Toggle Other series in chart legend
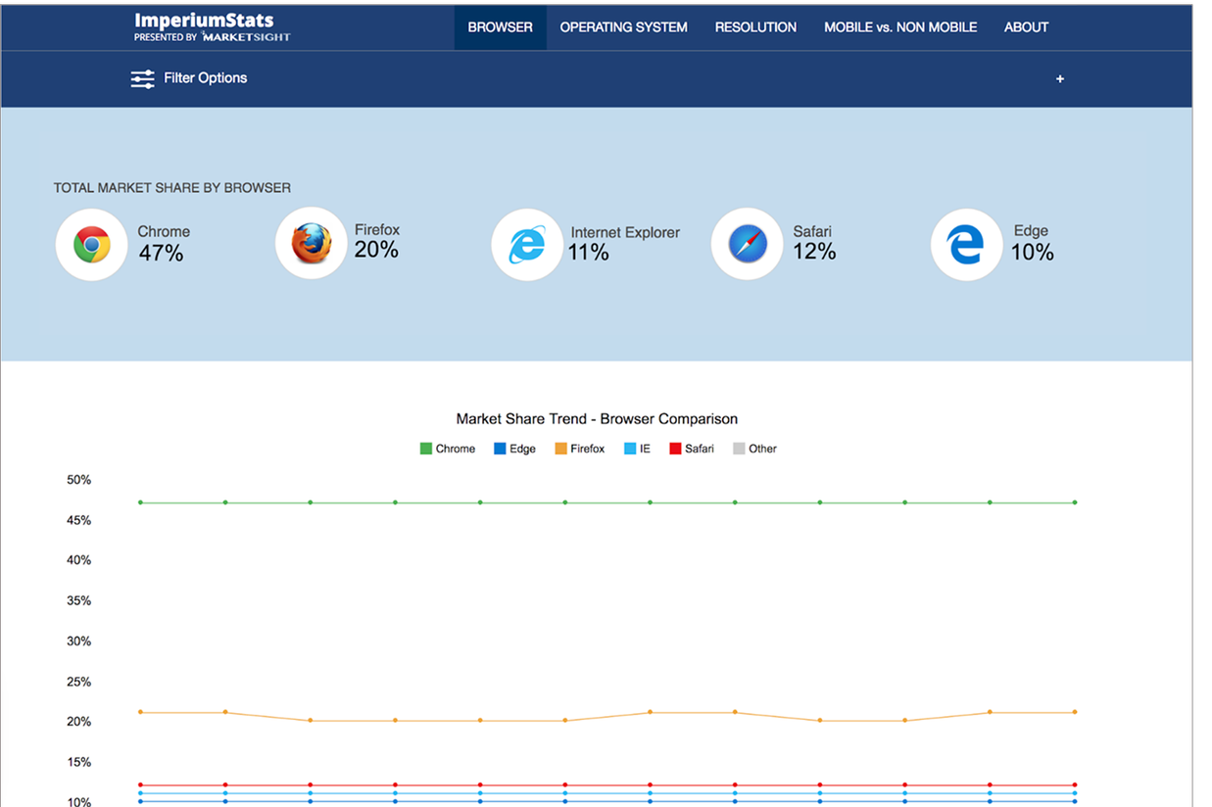 tap(755, 449)
